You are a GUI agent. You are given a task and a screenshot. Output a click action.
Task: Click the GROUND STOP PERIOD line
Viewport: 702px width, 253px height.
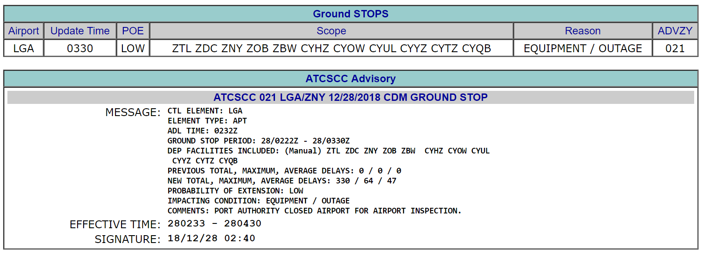(258, 141)
